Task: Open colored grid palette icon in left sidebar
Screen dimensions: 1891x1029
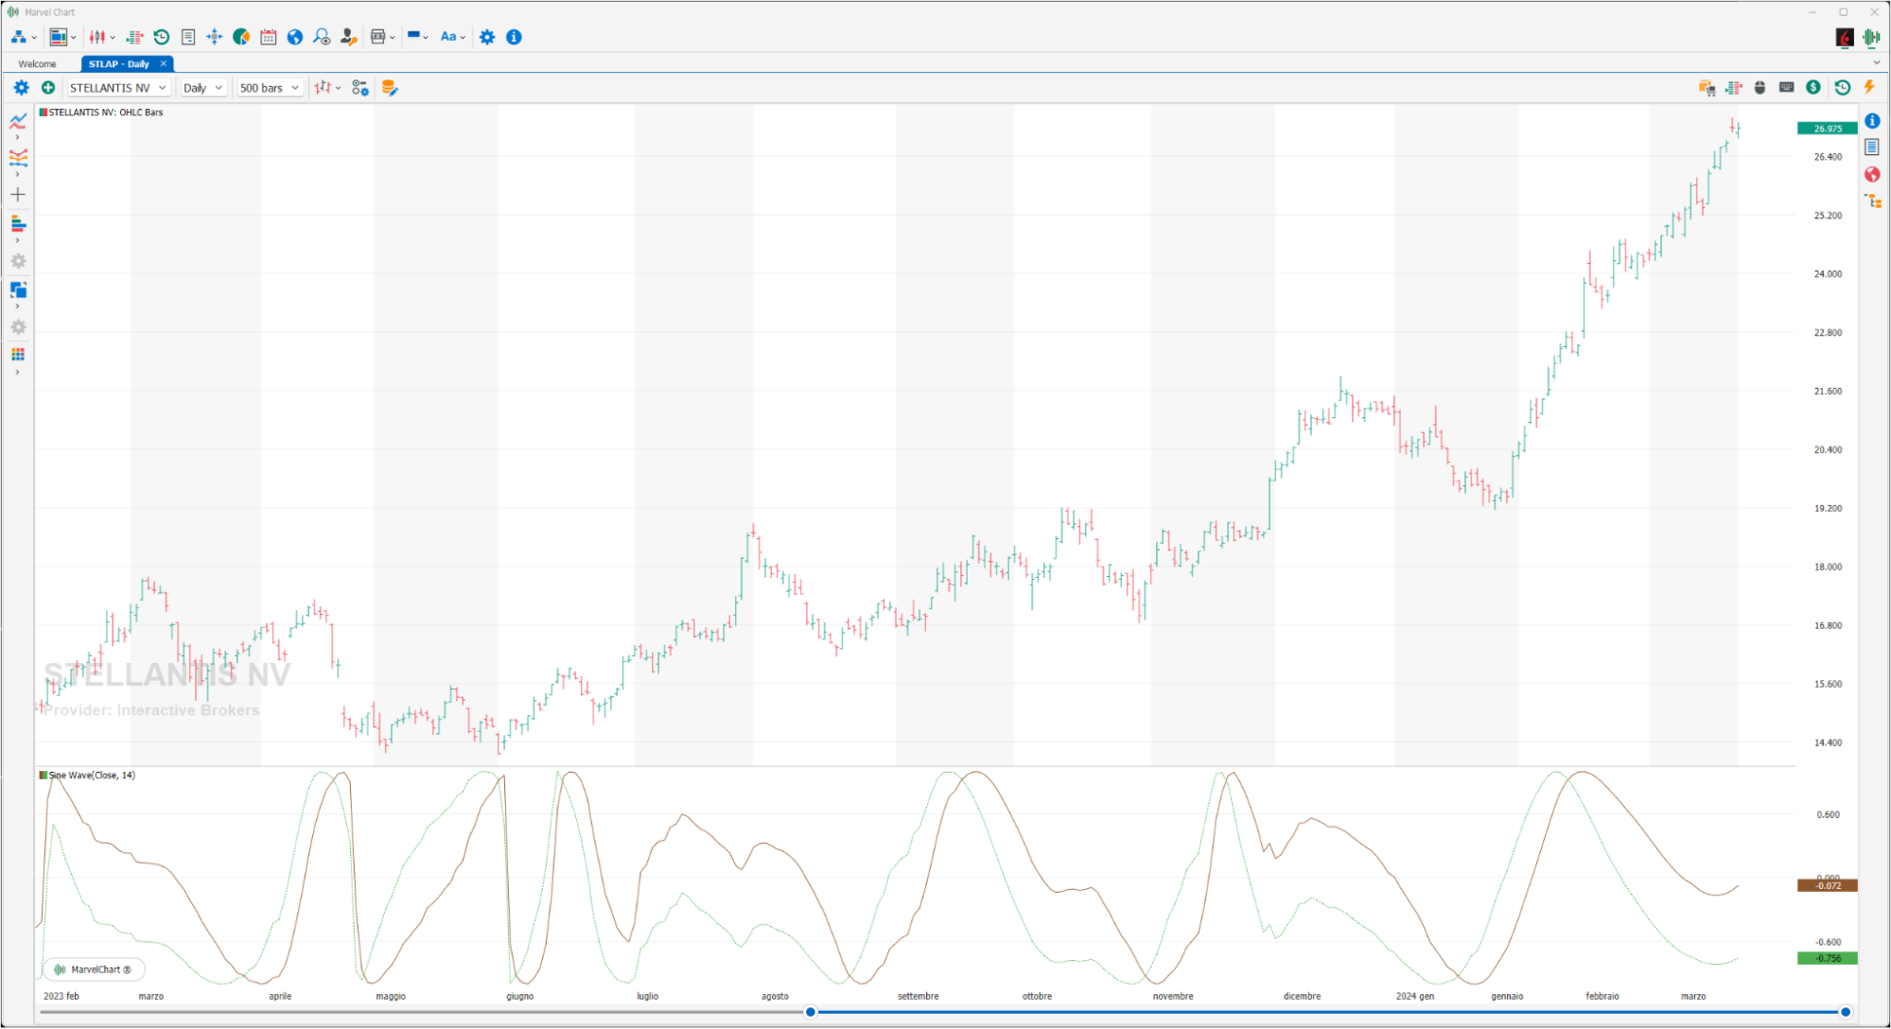Action: pos(18,355)
